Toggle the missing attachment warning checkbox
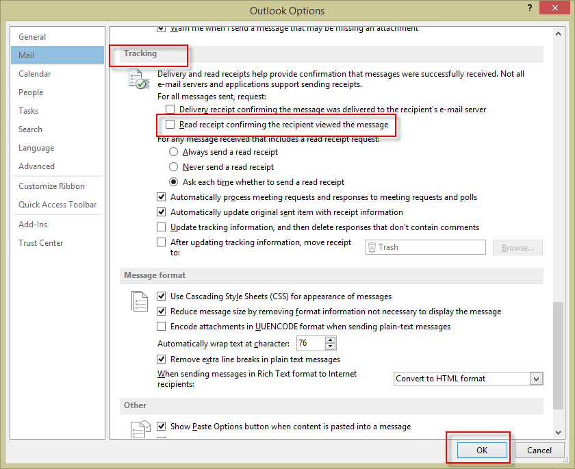Image resolution: width=575 pixels, height=469 pixels. (x=162, y=29)
